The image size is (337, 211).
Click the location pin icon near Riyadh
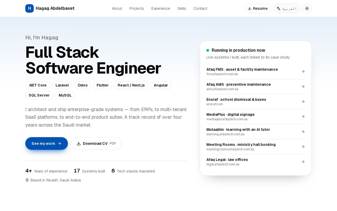[x=27, y=180]
